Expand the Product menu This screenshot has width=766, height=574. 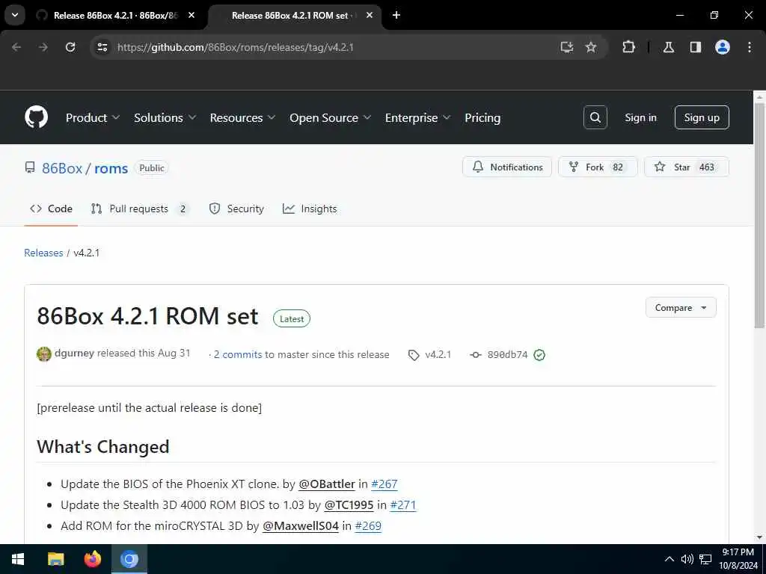click(92, 117)
